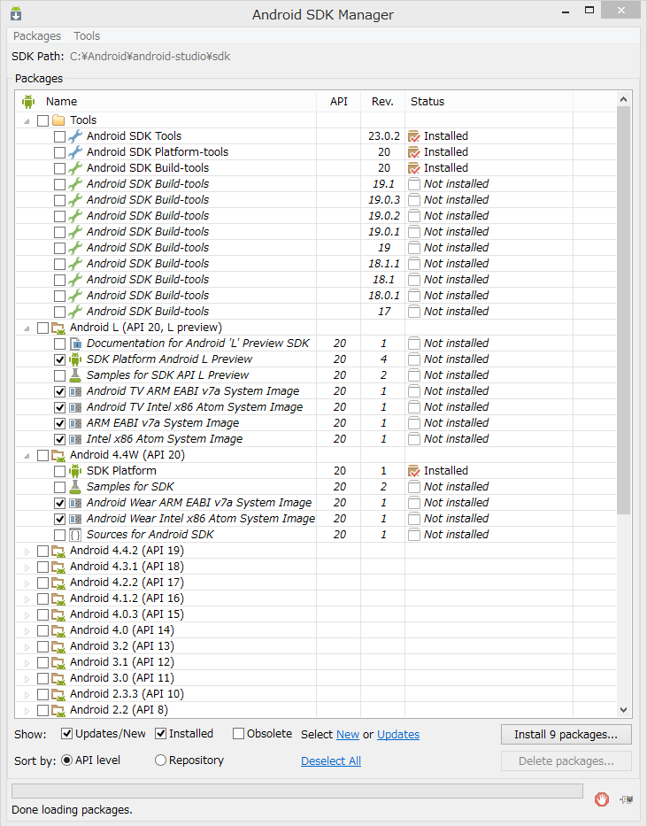Click the Android SDK Platform-tools wrench icon
This screenshot has width=647, height=826.
75,152
